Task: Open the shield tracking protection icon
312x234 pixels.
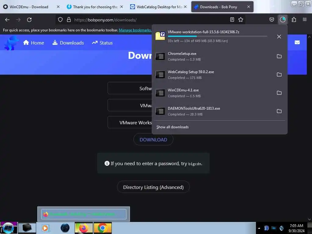Action: pyautogui.click(x=60, y=20)
